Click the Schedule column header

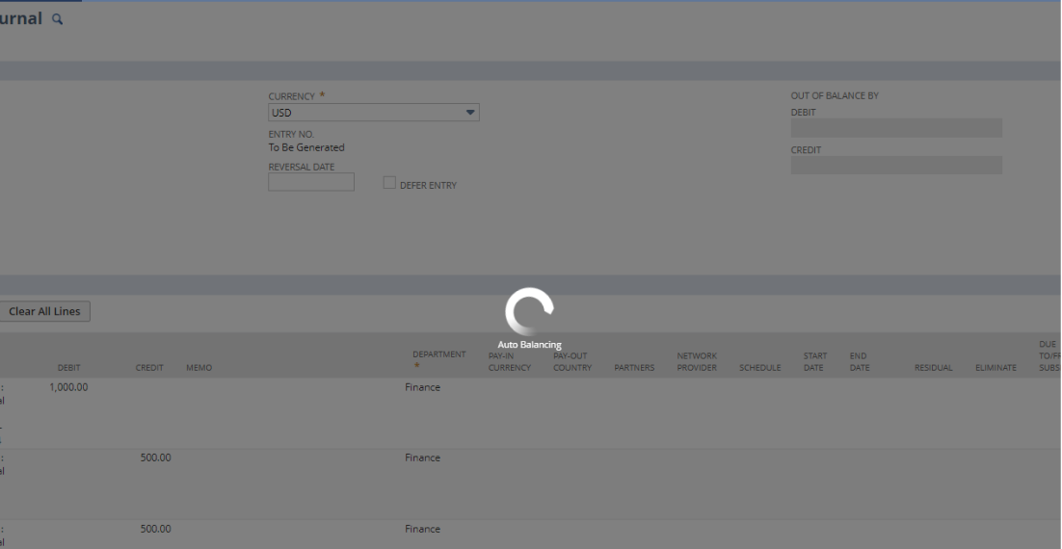click(x=759, y=368)
